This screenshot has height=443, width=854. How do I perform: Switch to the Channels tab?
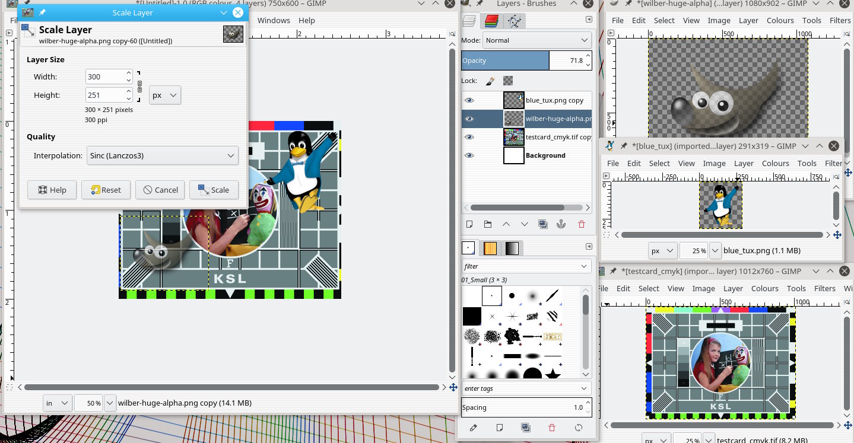pyautogui.click(x=491, y=21)
